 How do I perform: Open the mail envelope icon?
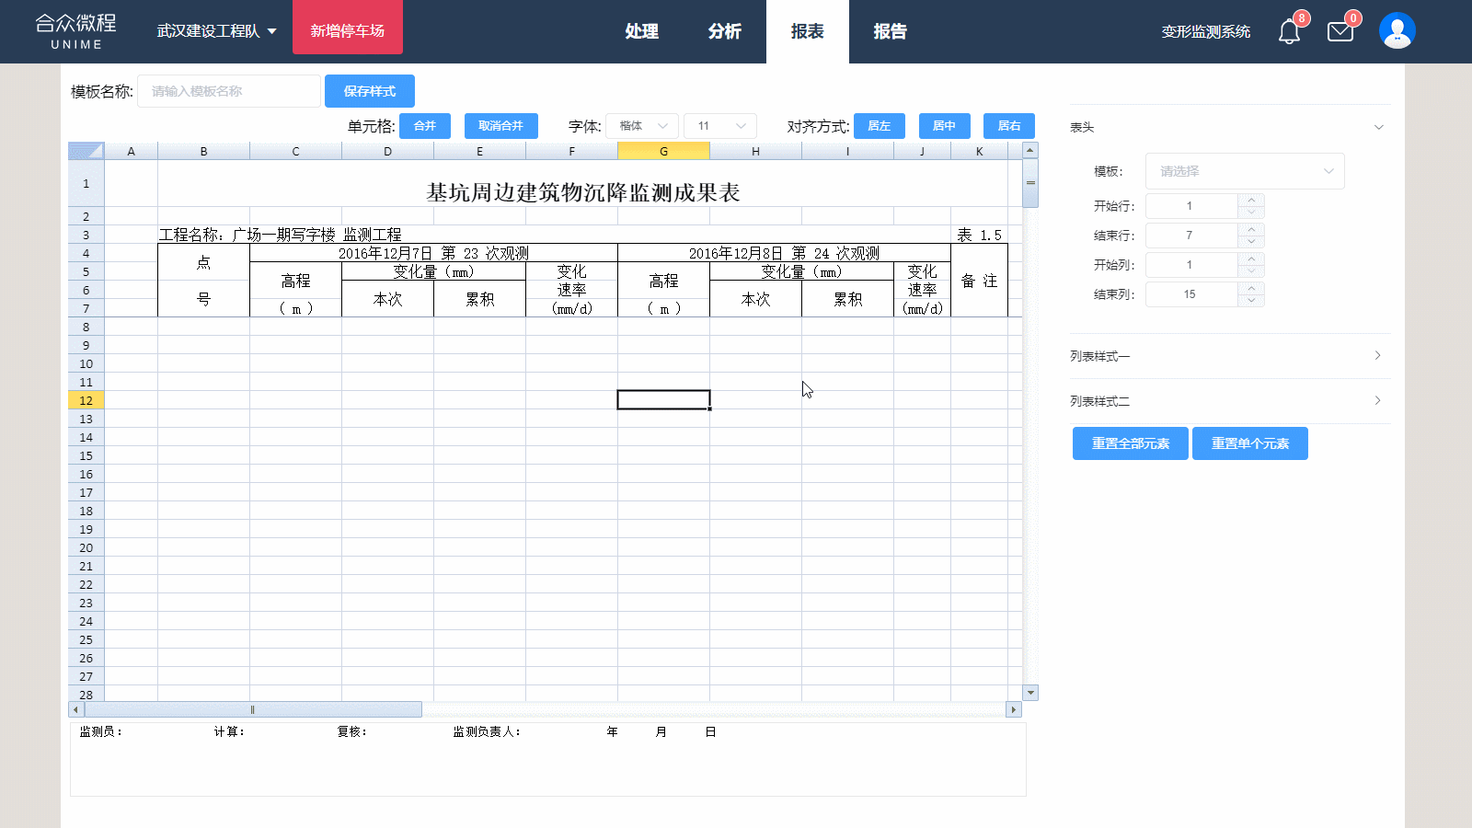[1340, 32]
